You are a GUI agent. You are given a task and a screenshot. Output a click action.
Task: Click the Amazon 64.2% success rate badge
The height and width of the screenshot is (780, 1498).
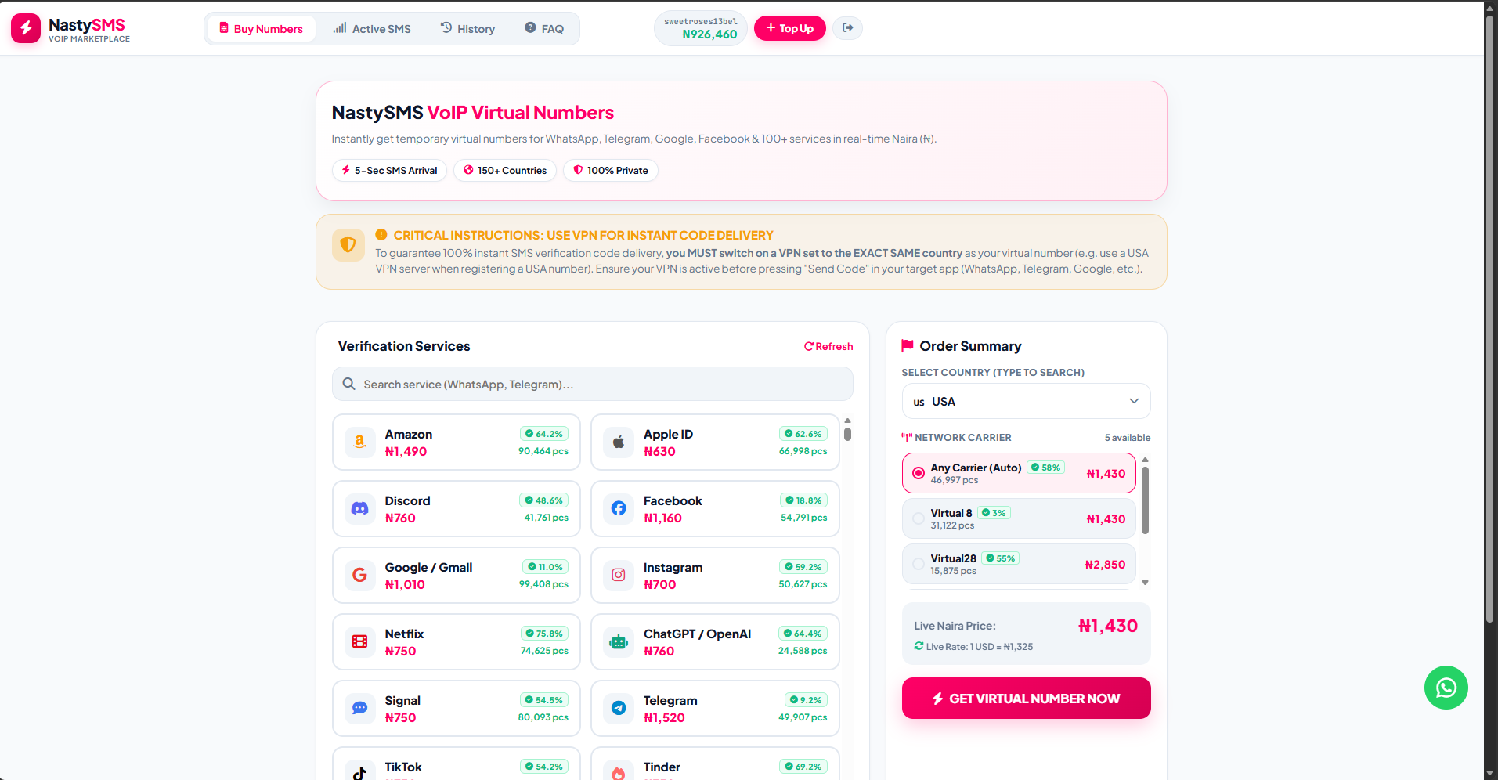tap(544, 434)
